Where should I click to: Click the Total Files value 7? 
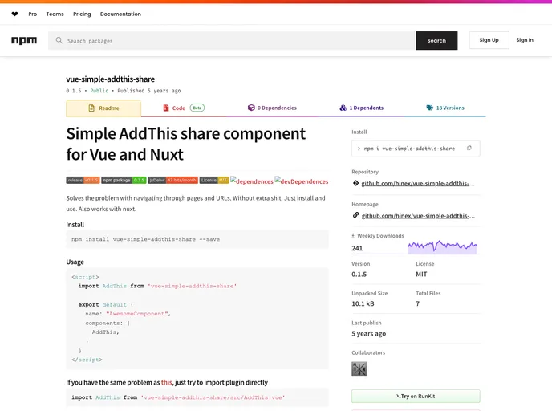coord(417,303)
